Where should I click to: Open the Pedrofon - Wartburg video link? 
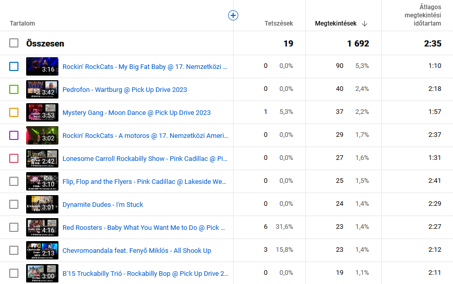[x=125, y=90]
